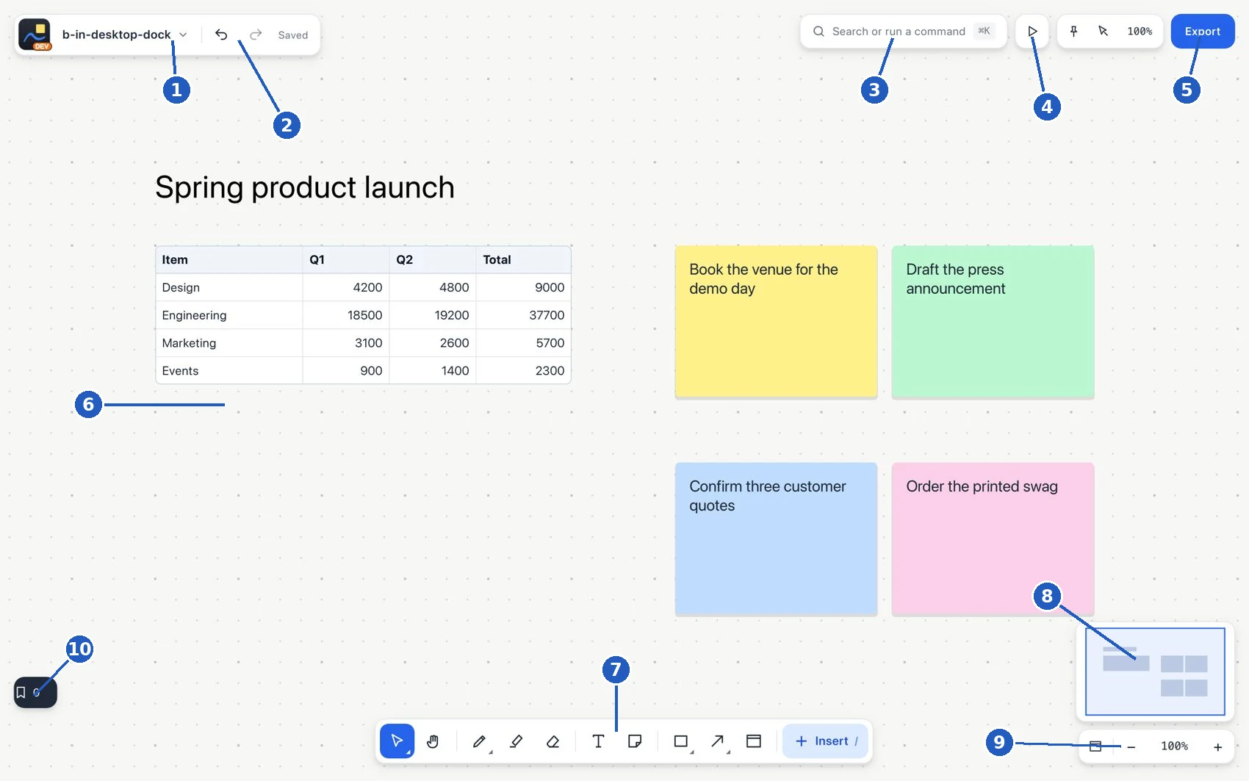
Task: Activate the Hand pan tool
Action: tap(433, 741)
